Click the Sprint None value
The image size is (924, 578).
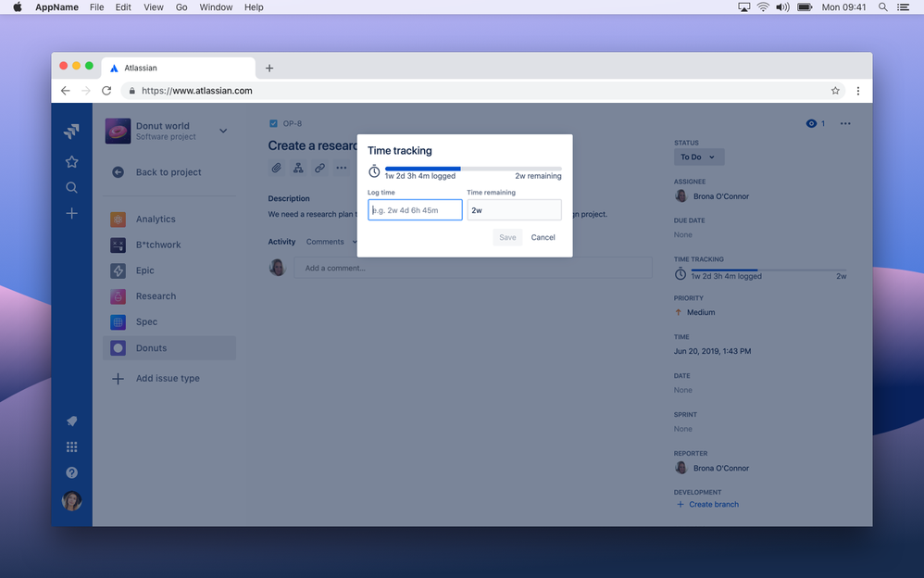tap(683, 429)
